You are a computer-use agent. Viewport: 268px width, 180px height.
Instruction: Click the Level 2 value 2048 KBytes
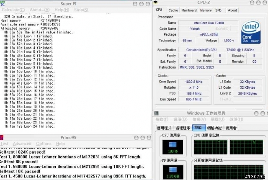click(247, 93)
